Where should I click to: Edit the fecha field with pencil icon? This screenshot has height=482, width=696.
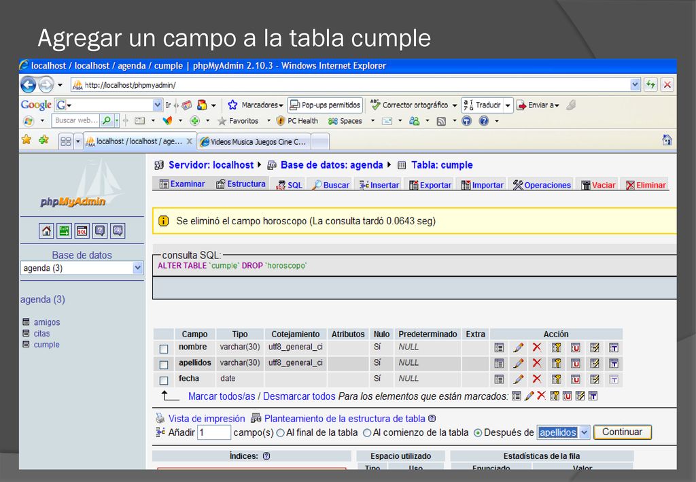518,379
